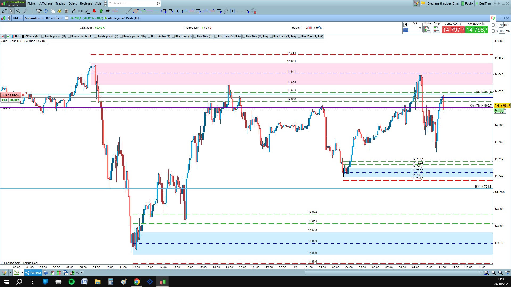Open trading settings wrench icon
This screenshot has width=511, height=287.
pyautogui.click(x=406, y=25)
